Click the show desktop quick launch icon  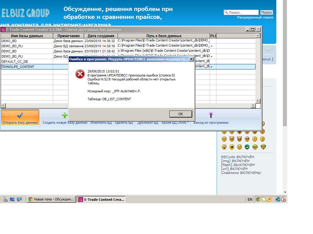[x=12, y=199]
